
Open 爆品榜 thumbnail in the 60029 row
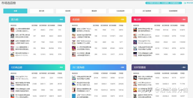click(135, 54)
